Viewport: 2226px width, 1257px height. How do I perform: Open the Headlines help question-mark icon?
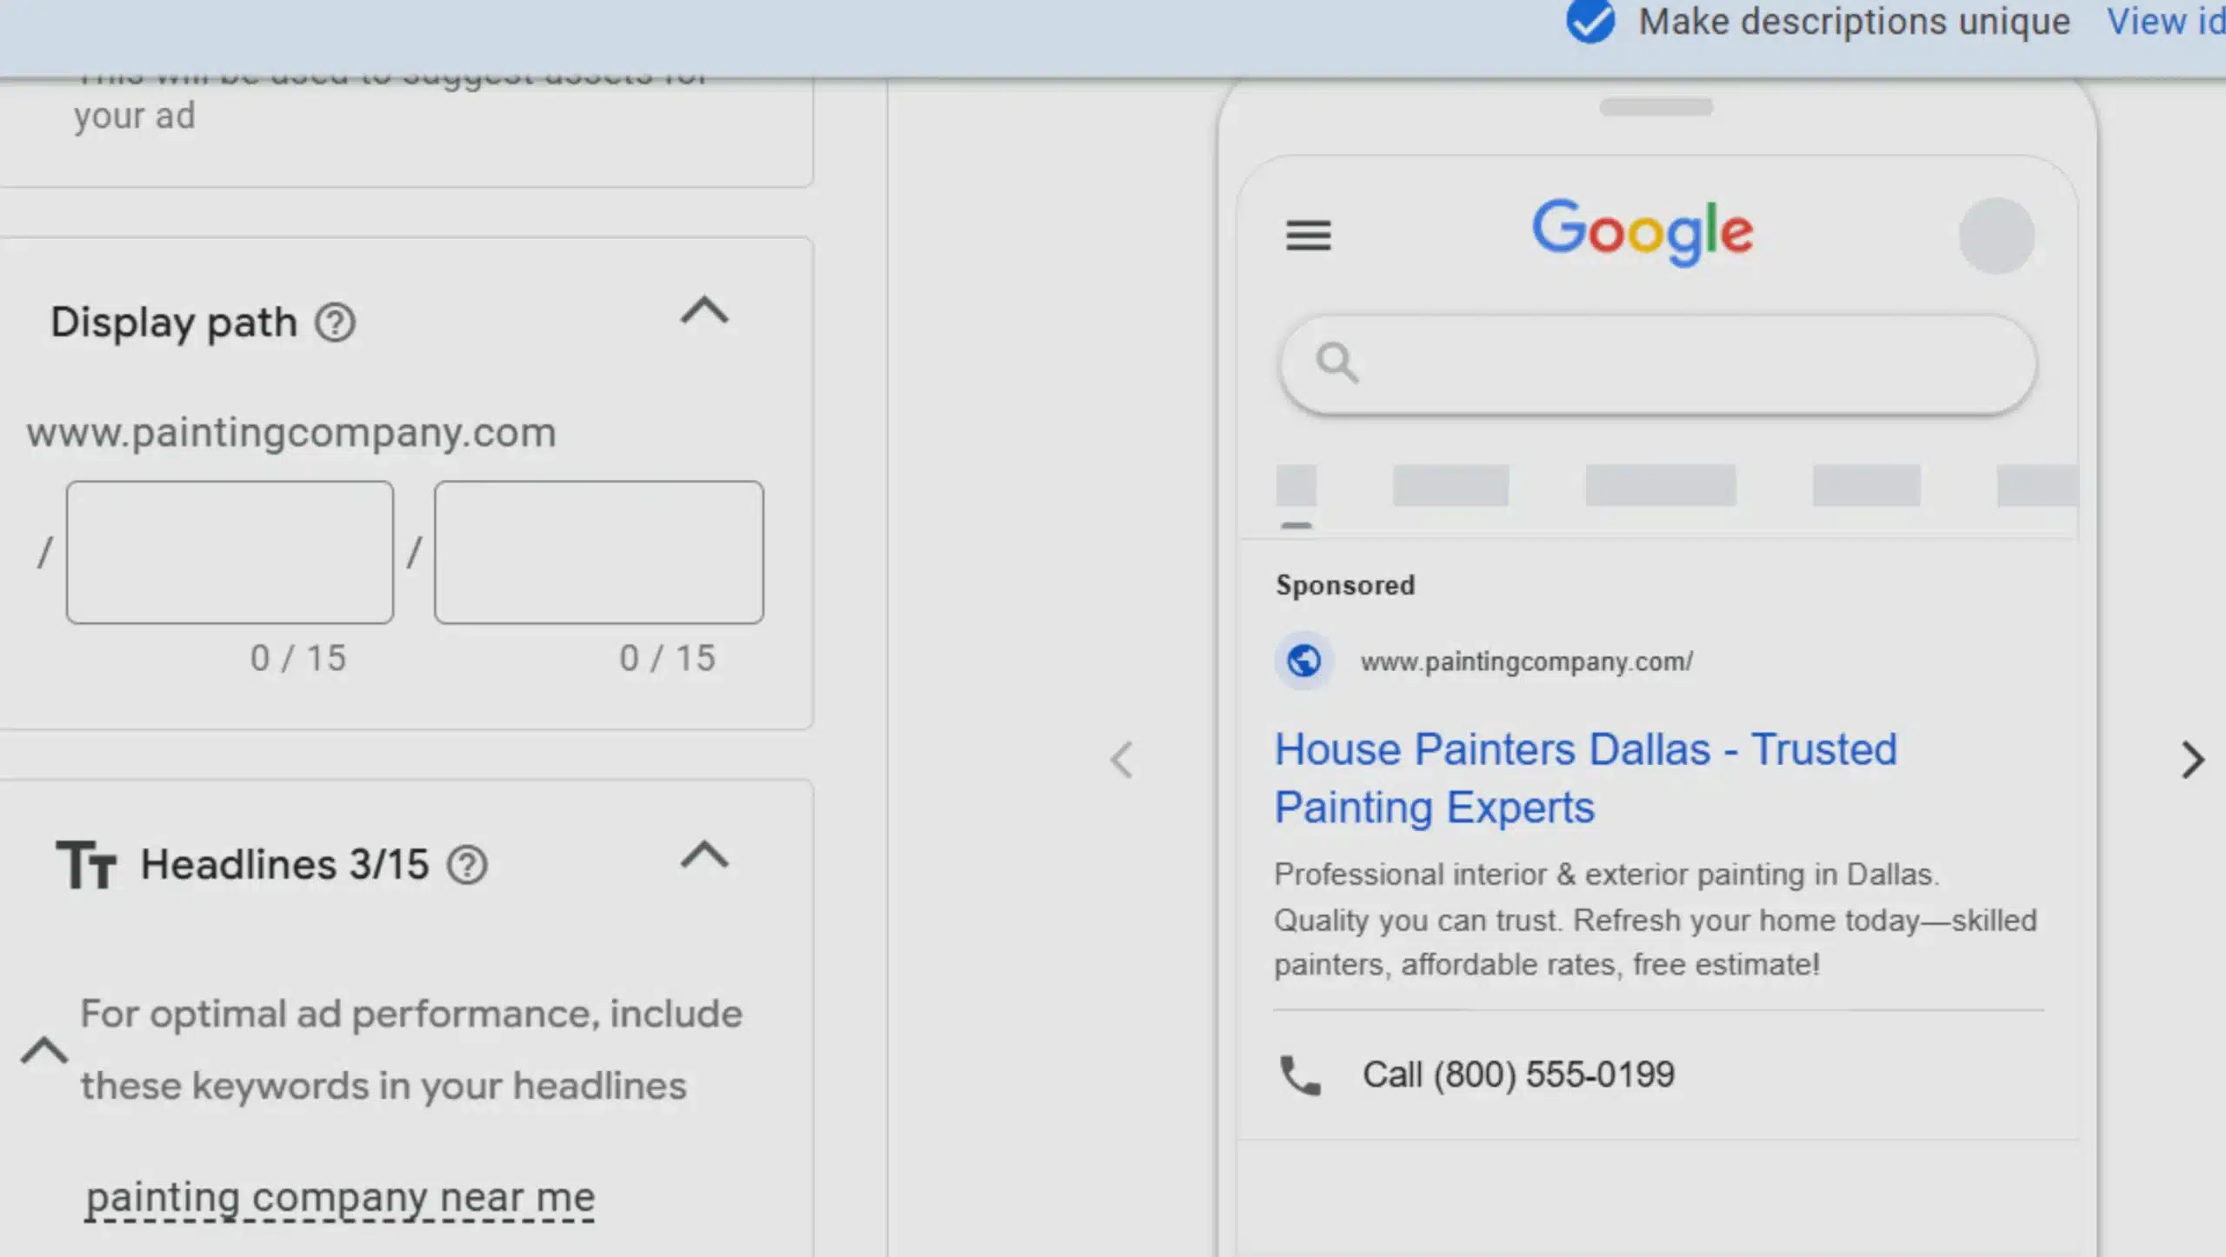click(467, 864)
